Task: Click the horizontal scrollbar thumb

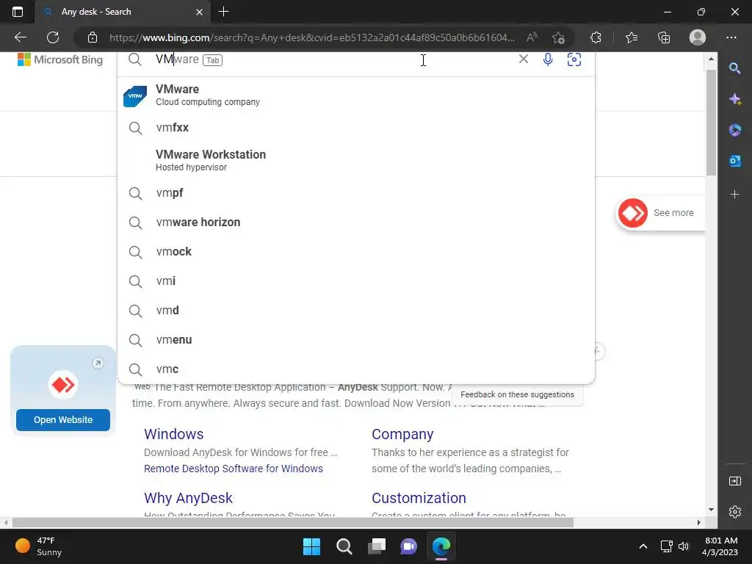Action: (292, 522)
